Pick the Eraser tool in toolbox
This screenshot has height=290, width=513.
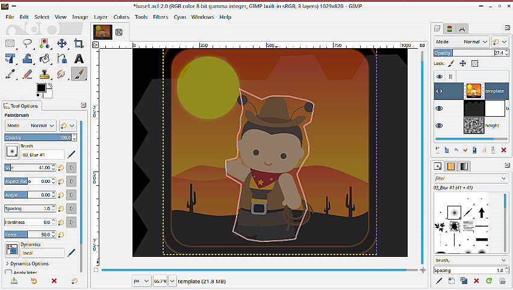pyautogui.click(x=27, y=75)
